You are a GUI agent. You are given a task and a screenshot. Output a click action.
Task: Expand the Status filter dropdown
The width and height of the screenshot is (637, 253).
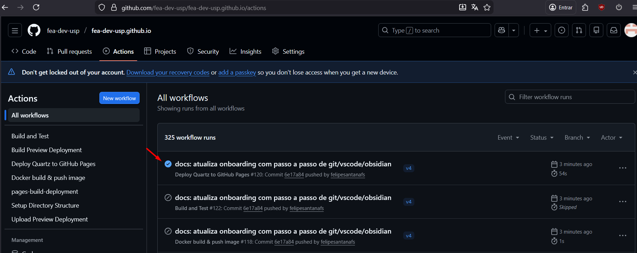(541, 138)
